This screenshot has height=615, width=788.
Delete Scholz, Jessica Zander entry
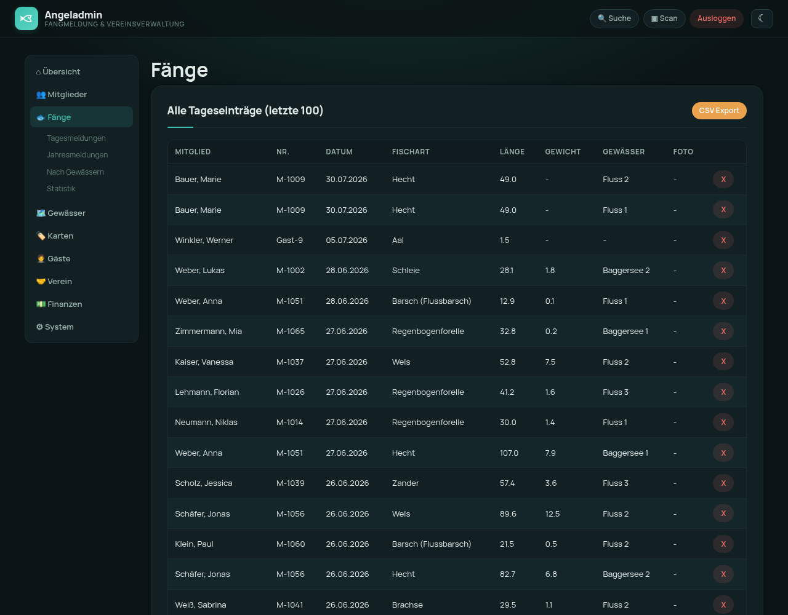click(x=723, y=483)
